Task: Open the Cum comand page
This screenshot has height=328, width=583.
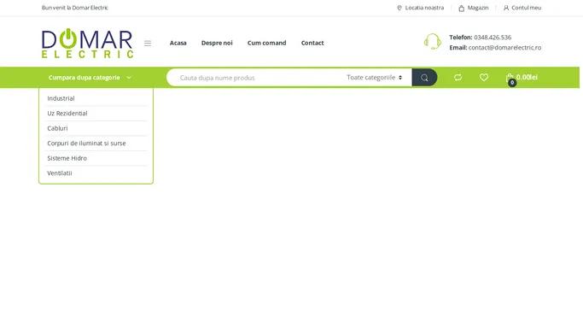Action: [x=266, y=43]
